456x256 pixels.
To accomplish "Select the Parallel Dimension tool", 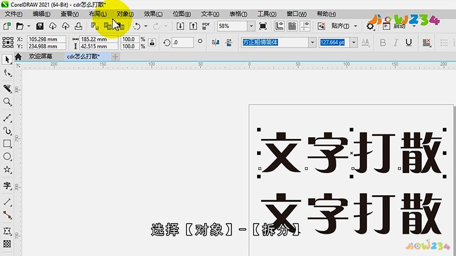I will tap(7, 202).
